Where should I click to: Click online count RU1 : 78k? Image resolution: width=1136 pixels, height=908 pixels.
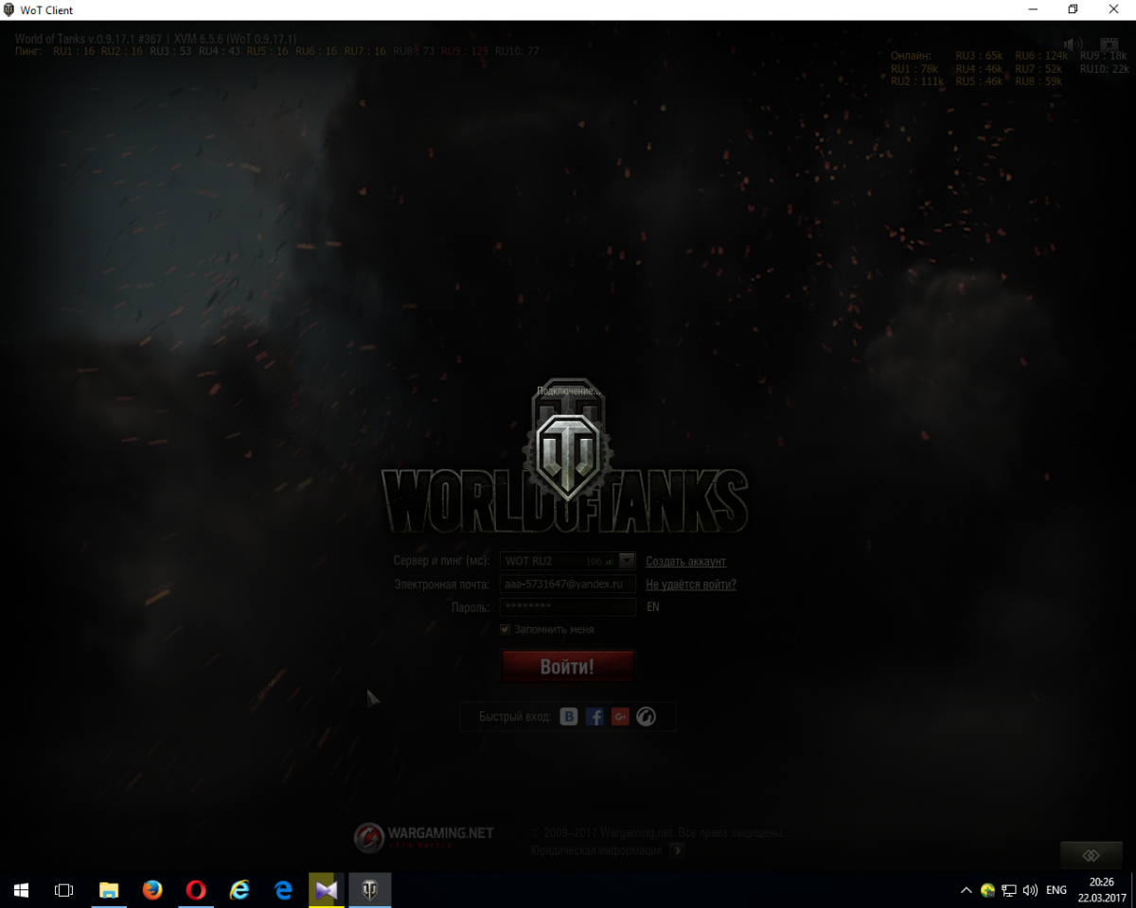point(914,69)
